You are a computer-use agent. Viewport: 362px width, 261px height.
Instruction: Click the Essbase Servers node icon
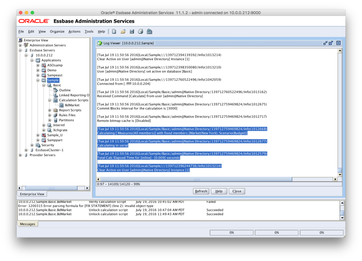[x=26, y=50]
